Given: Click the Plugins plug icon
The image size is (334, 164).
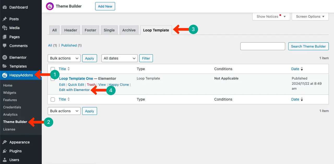Looking at the screenshot, I should click(5, 151).
